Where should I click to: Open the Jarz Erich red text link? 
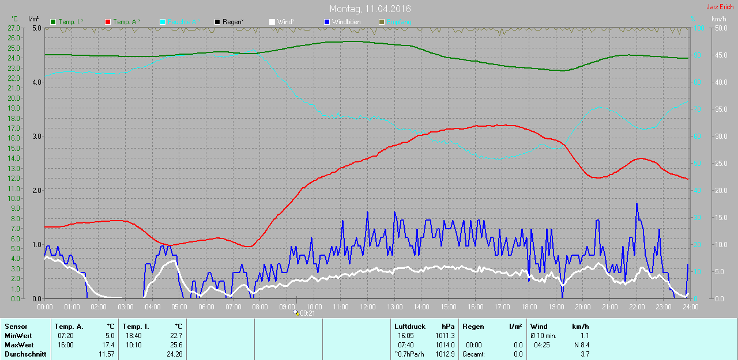[x=720, y=7]
